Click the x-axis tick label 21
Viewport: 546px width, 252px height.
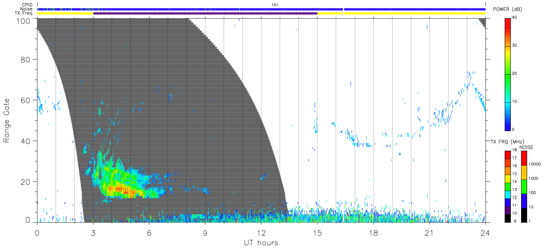tap(429, 232)
